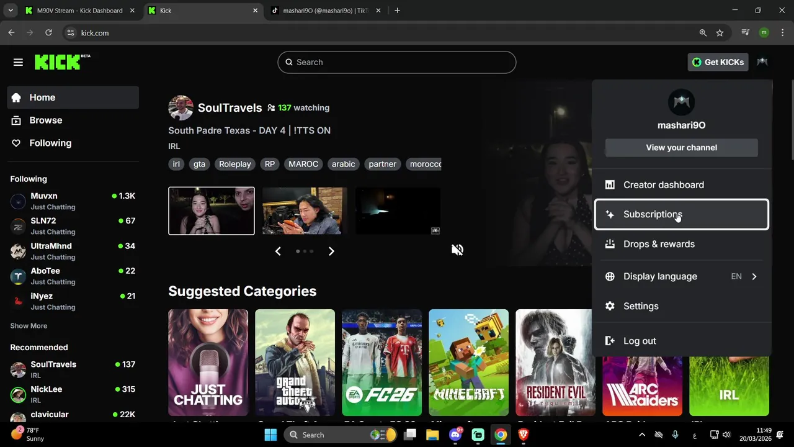Viewport: 794px width, 447px height.
Task: Click SoulTravels avatar on featured stream
Action: click(x=181, y=107)
